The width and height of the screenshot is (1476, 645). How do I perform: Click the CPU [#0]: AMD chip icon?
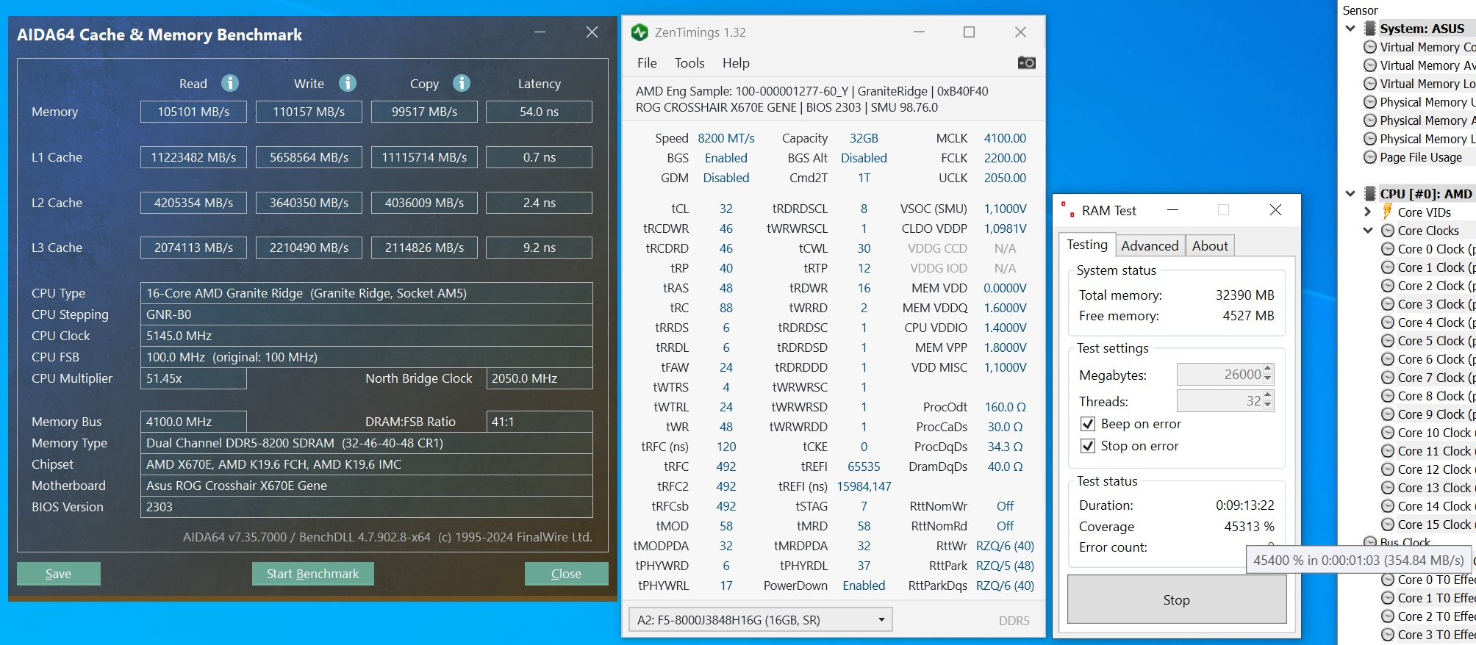[x=1369, y=194]
